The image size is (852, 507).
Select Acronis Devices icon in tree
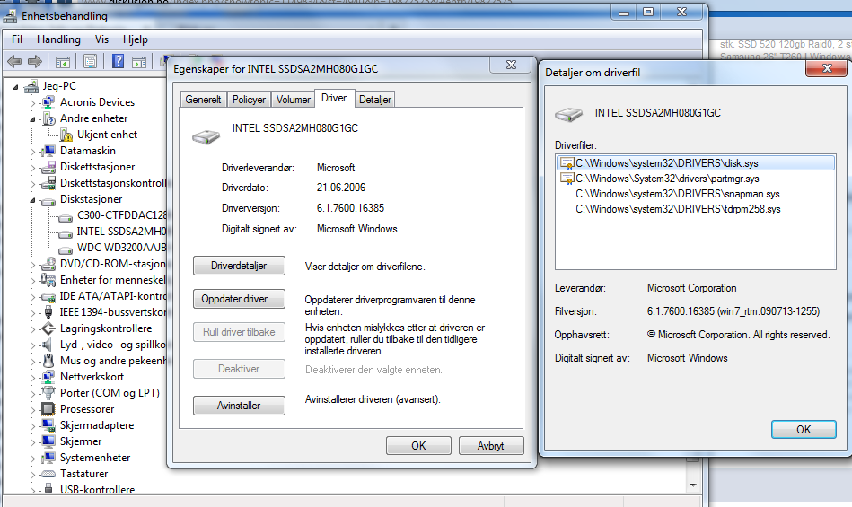point(48,102)
